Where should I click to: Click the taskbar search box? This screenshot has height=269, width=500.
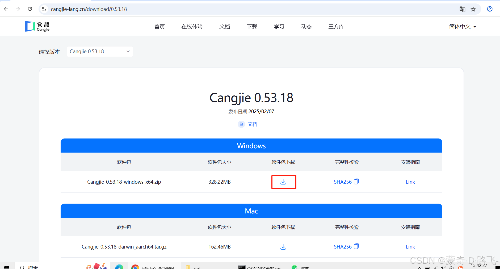(62, 266)
